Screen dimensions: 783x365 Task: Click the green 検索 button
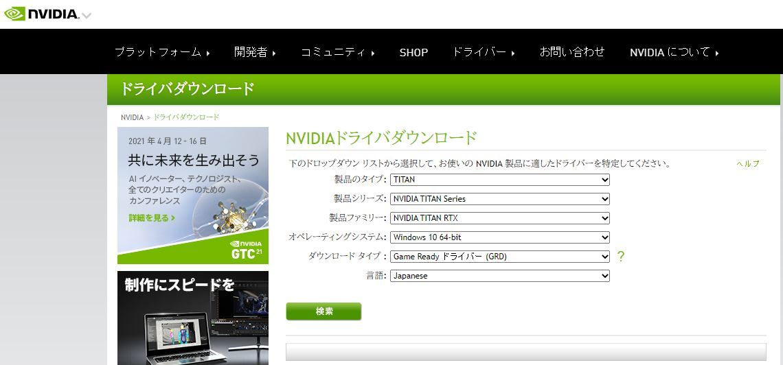tap(324, 311)
